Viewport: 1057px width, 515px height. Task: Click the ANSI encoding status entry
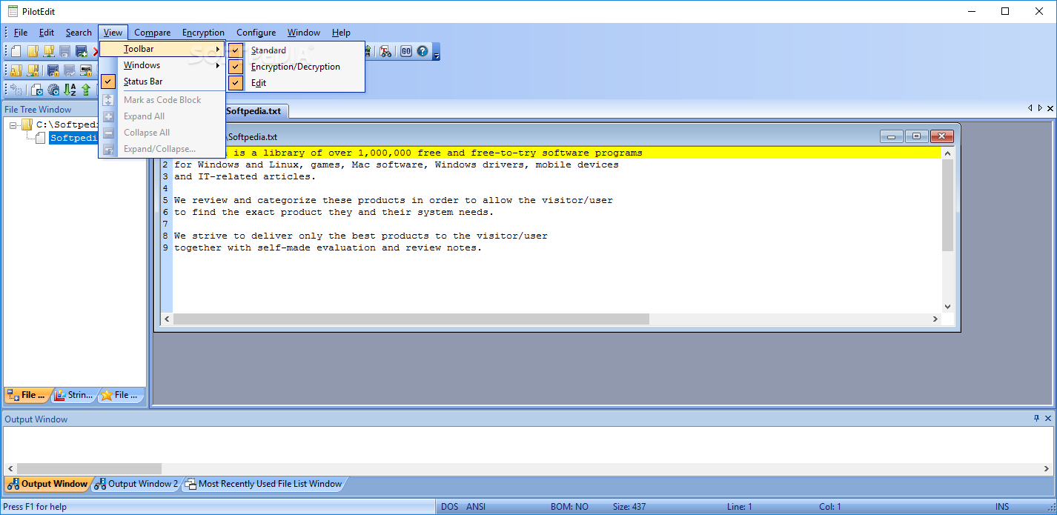(x=476, y=507)
